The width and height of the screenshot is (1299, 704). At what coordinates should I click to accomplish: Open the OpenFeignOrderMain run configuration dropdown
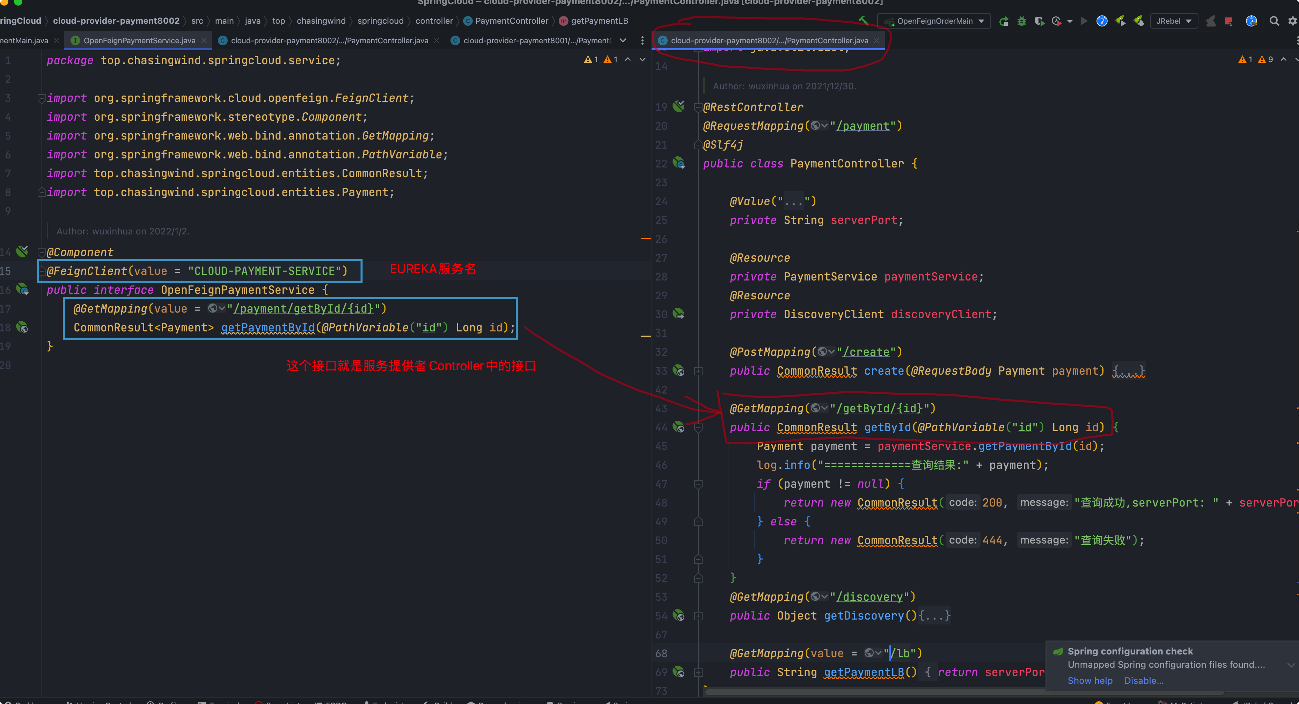[935, 21]
